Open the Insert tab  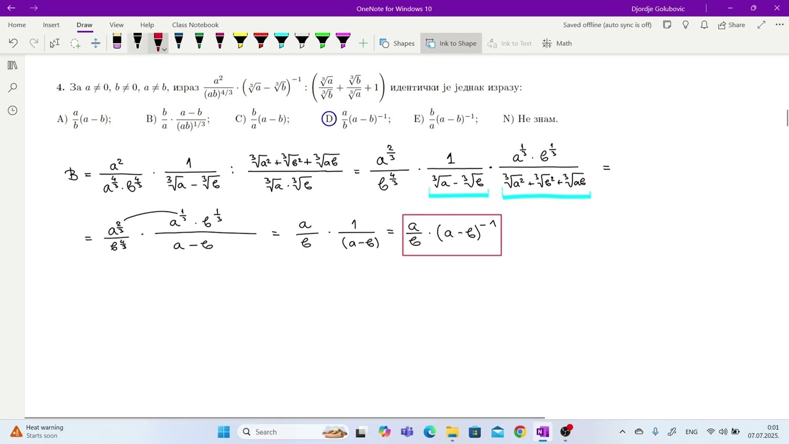tap(51, 25)
